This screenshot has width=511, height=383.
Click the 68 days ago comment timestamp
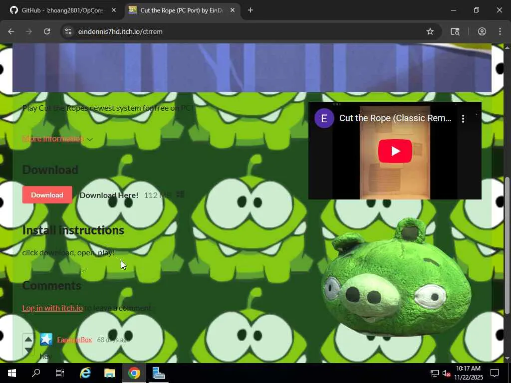[113, 340]
